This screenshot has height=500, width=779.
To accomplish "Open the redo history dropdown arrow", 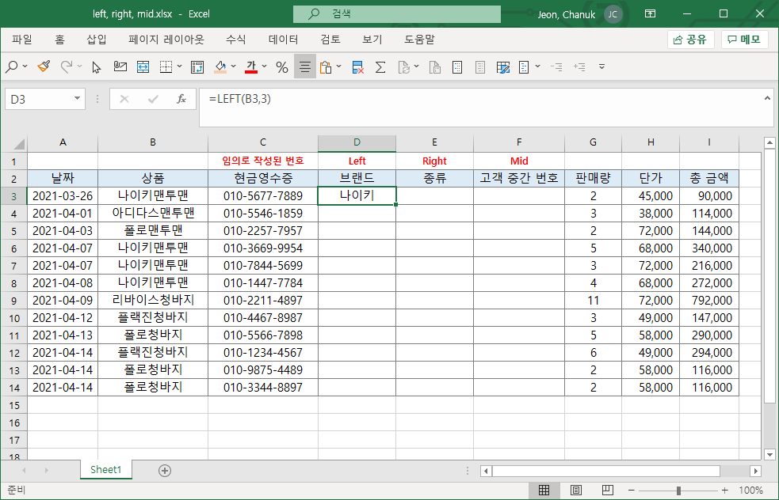I will (79, 66).
